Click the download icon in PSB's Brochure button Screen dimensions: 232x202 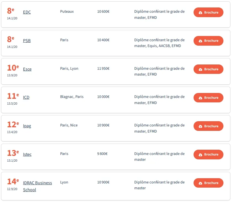click(200, 41)
